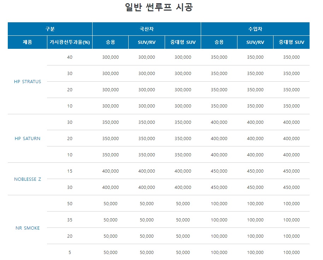The height and width of the screenshot is (260, 323).
Task: Click the 중대형 SUV header under 수입차
Action: (x=291, y=42)
